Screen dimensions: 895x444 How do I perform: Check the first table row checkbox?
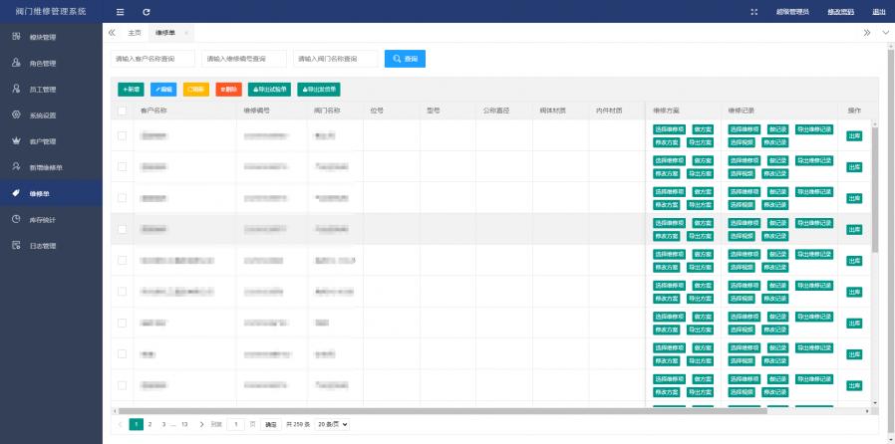[122, 136]
